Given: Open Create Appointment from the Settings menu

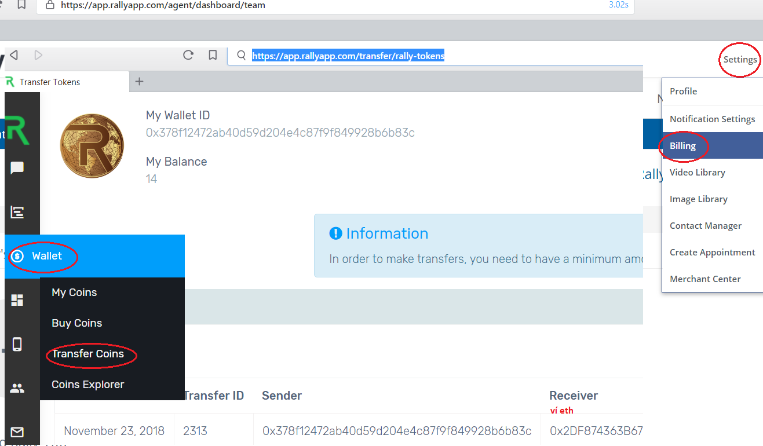Looking at the screenshot, I should point(713,252).
